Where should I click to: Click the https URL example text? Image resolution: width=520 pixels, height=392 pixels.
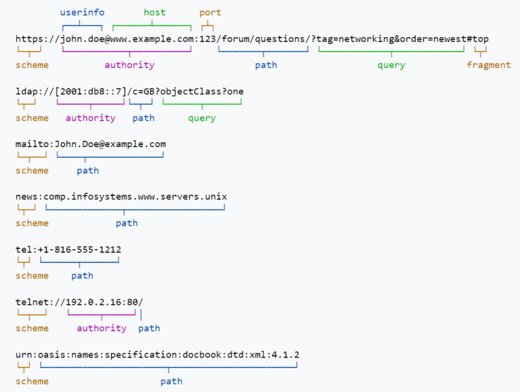click(x=252, y=39)
